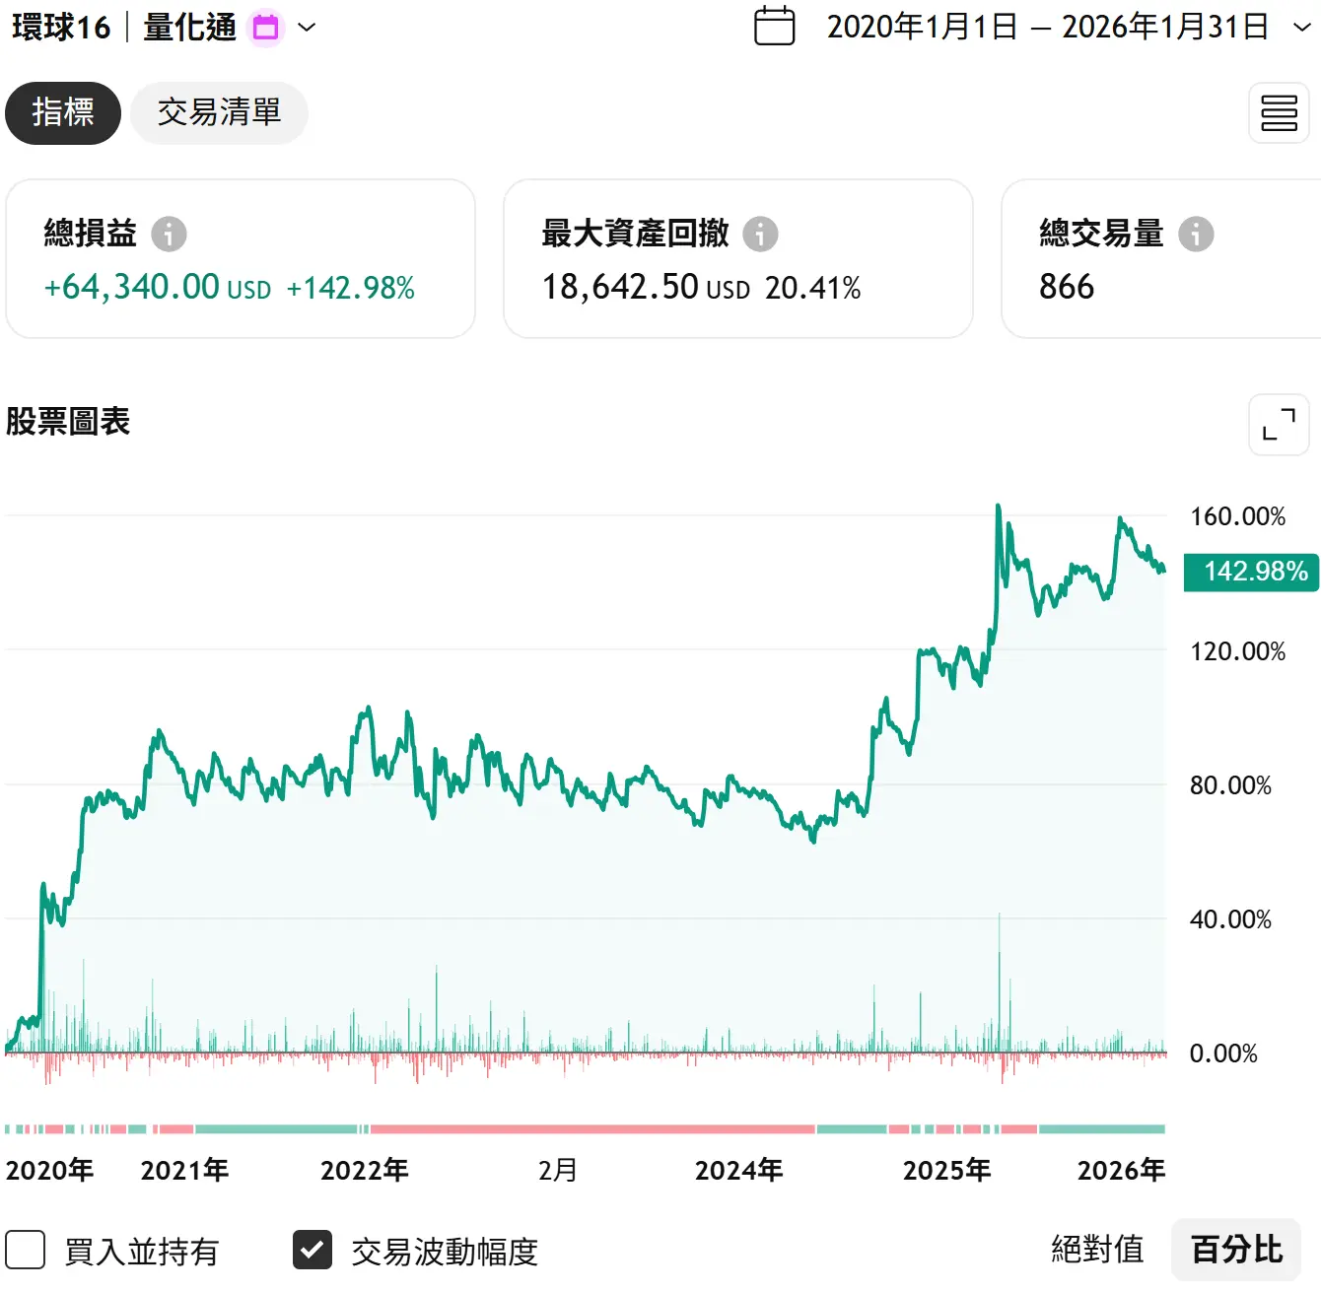Open the 交易清單 tab
Screen dimensions: 1321x1291
click(x=219, y=113)
